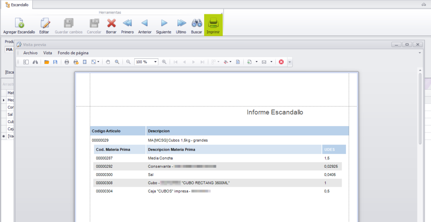Expand export document dropdown arrow
The width and height of the screenshot is (431, 222).
(256, 62)
